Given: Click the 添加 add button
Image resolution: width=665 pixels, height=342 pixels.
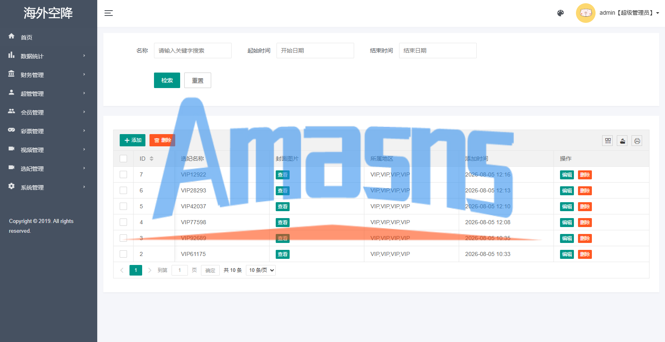Looking at the screenshot, I should [x=132, y=140].
